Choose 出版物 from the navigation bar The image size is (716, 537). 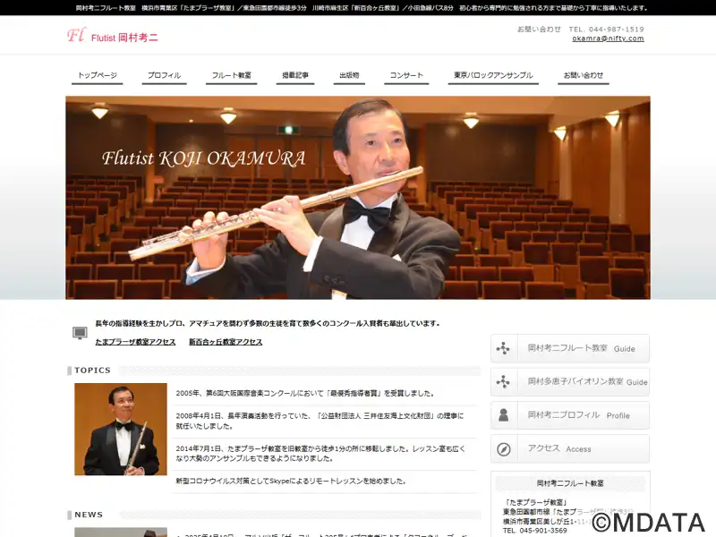pos(349,75)
